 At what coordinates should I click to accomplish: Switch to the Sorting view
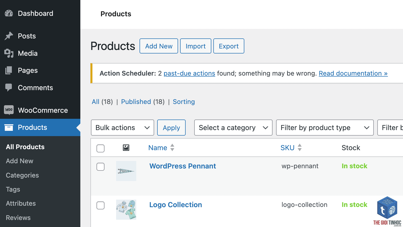(x=184, y=102)
